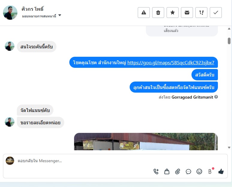Open the goo.gl maps link in message
Screen dimensions: 232x187
pos(171,62)
